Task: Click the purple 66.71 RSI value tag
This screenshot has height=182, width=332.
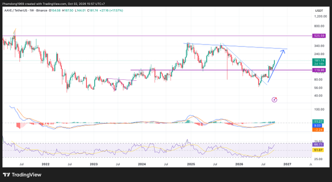Action: click(318, 145)
